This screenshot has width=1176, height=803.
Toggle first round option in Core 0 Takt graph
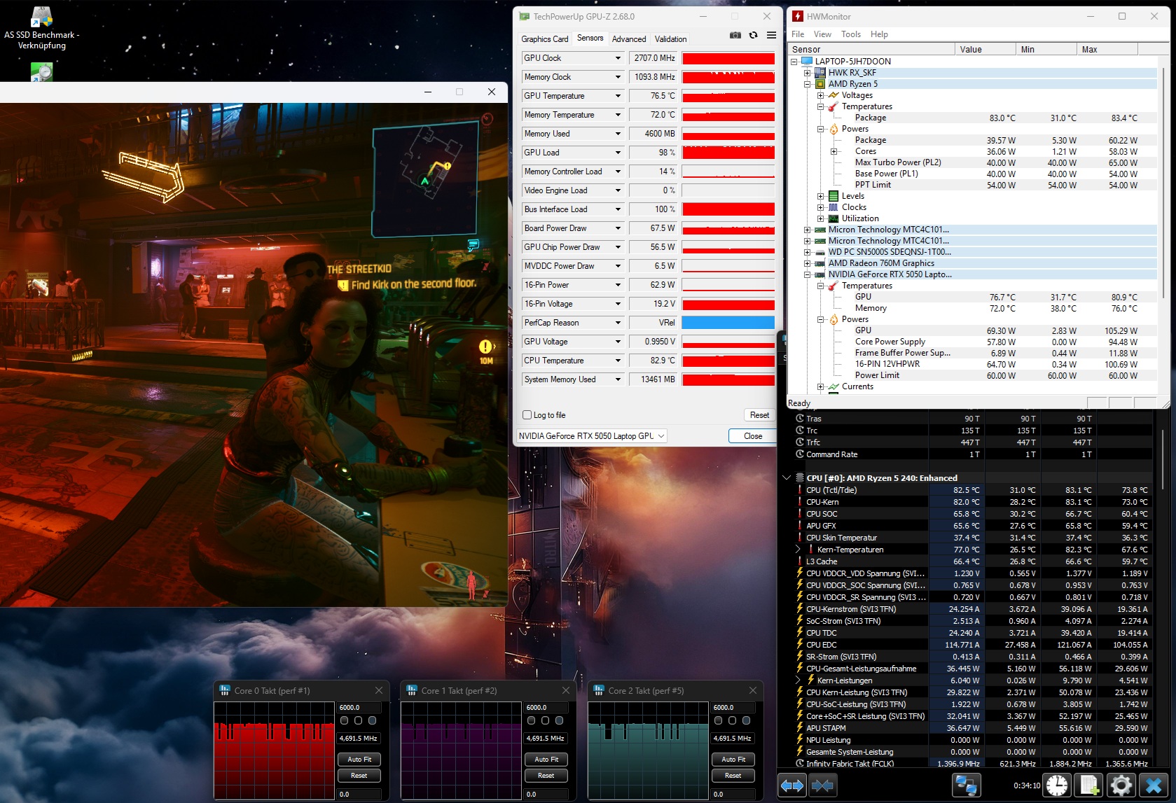click(344, 720)
